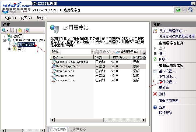
Task: Click the RDWebAccess row icon
Action: click(54, 71)
